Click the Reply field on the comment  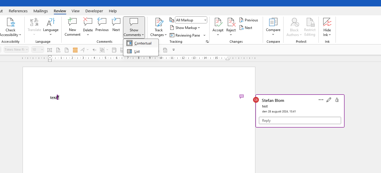pos(300,120)
